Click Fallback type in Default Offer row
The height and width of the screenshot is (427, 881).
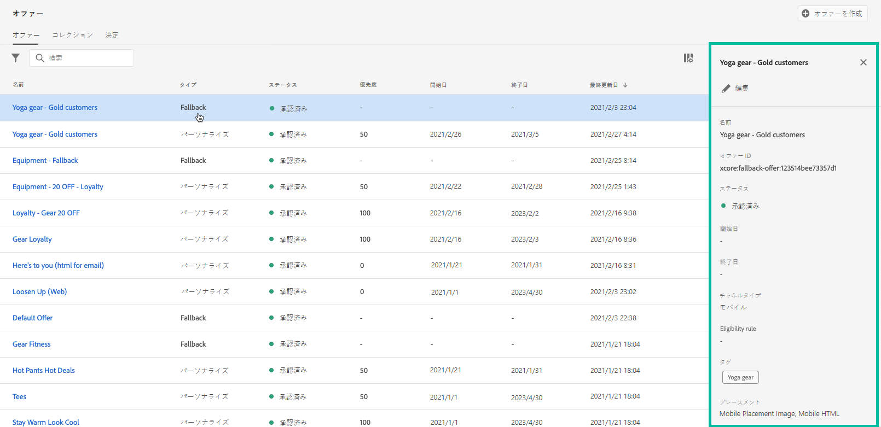click(193, 318)
